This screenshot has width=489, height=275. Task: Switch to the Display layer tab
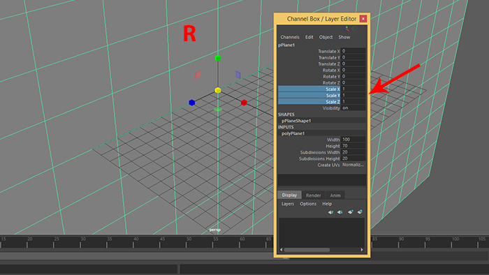click(x=289, y=195)
